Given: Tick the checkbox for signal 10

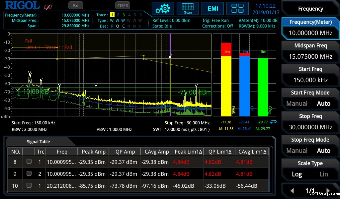Looking at the screenshot, I should coord(29,185).
